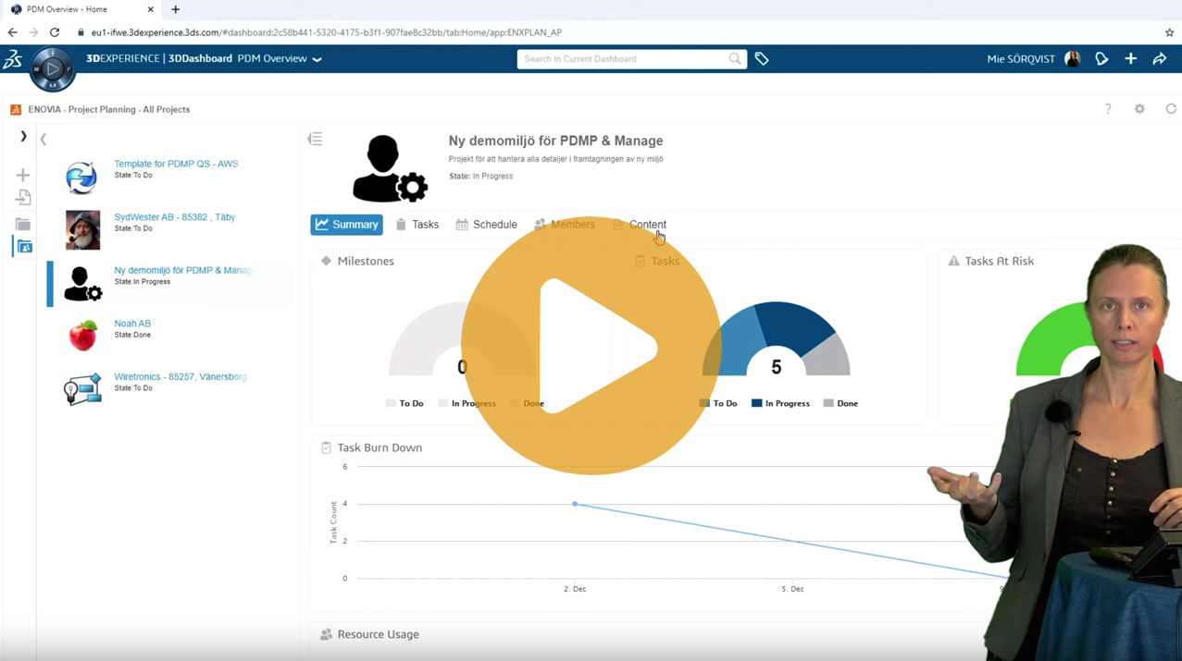Click the Search In Current Dashboard field
This screenshot has width=1182, height=661.
coord(622,59)
